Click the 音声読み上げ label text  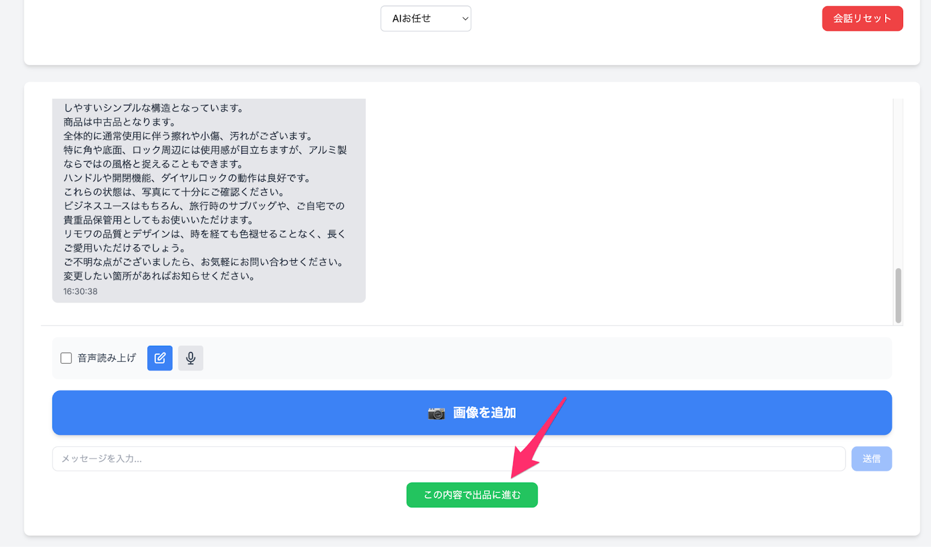click(x=106, y=358)
